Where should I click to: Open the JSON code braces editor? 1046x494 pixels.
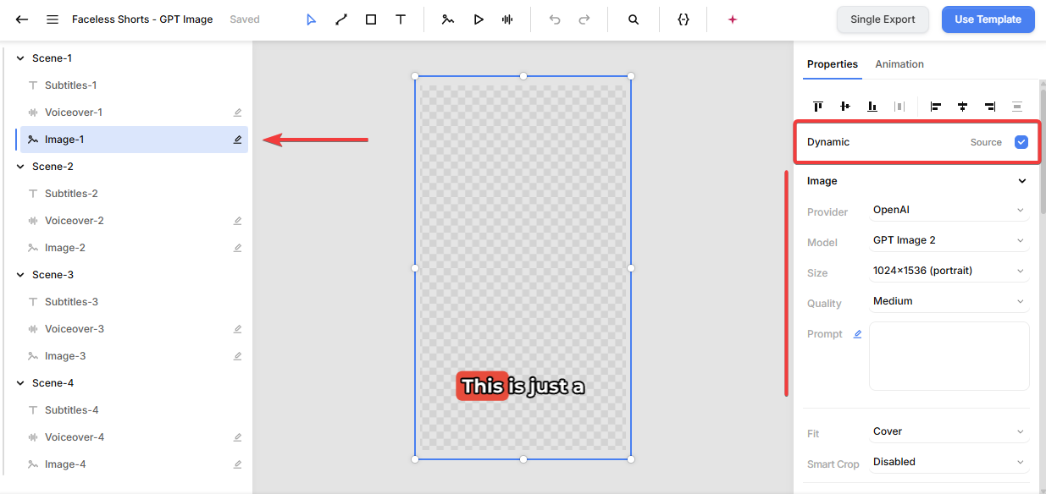click(x=683, y=19)
